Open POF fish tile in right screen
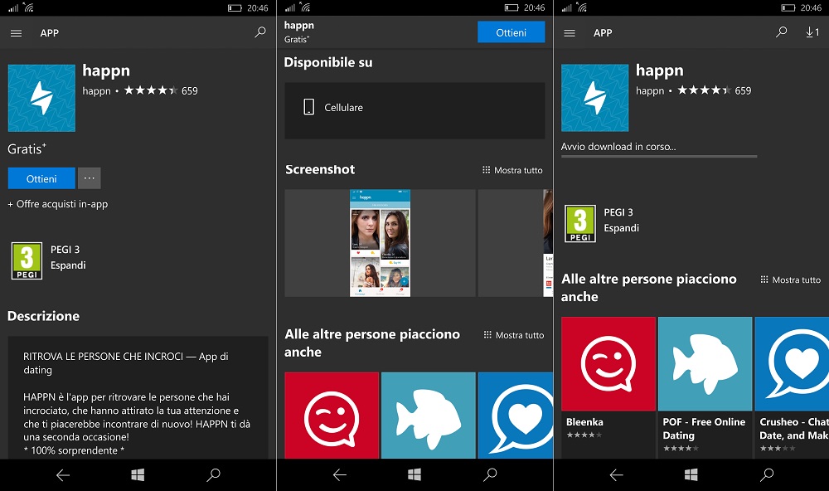The width and height of the screenshot is (829, 491). coord(705,364)
